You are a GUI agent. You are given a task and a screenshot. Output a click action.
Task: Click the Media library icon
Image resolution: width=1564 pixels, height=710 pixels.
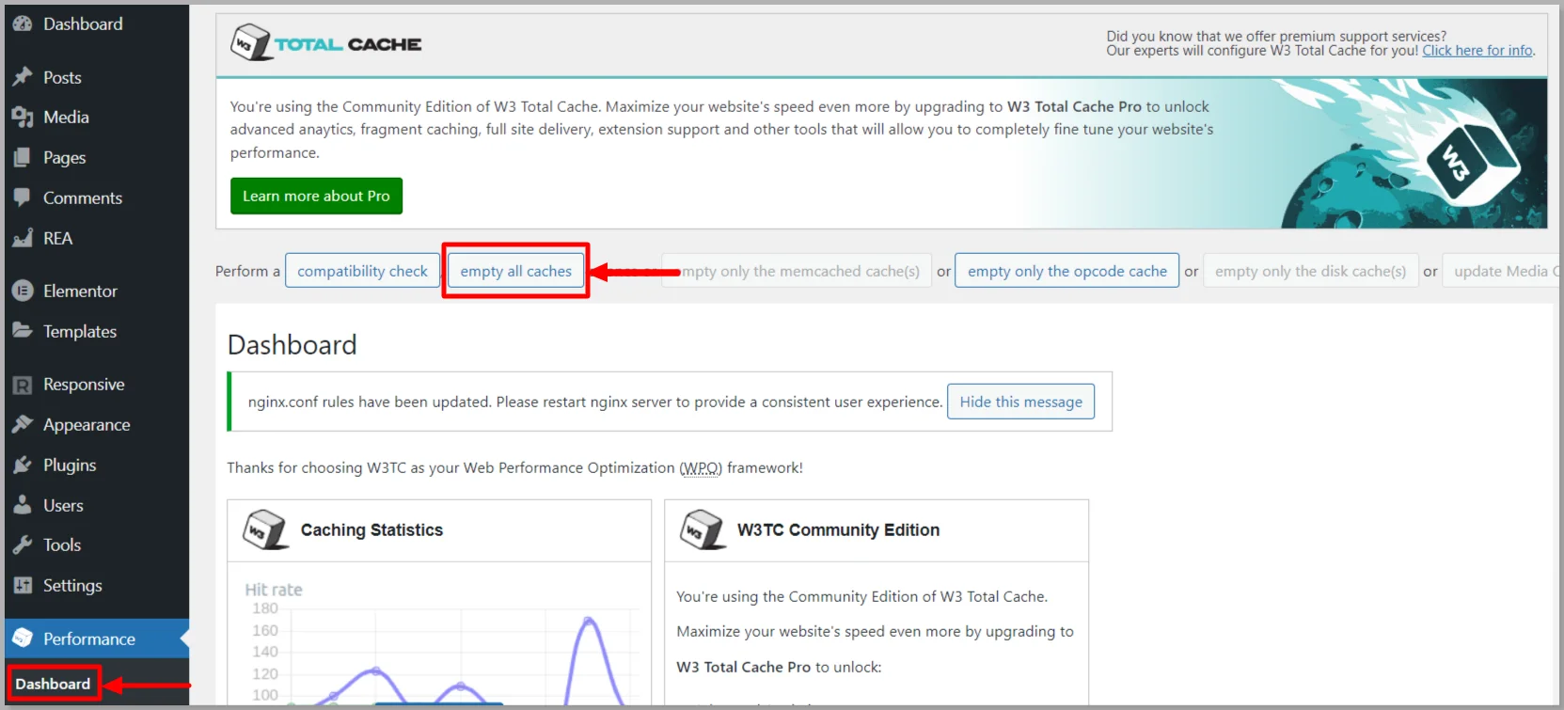click(23, 118)
